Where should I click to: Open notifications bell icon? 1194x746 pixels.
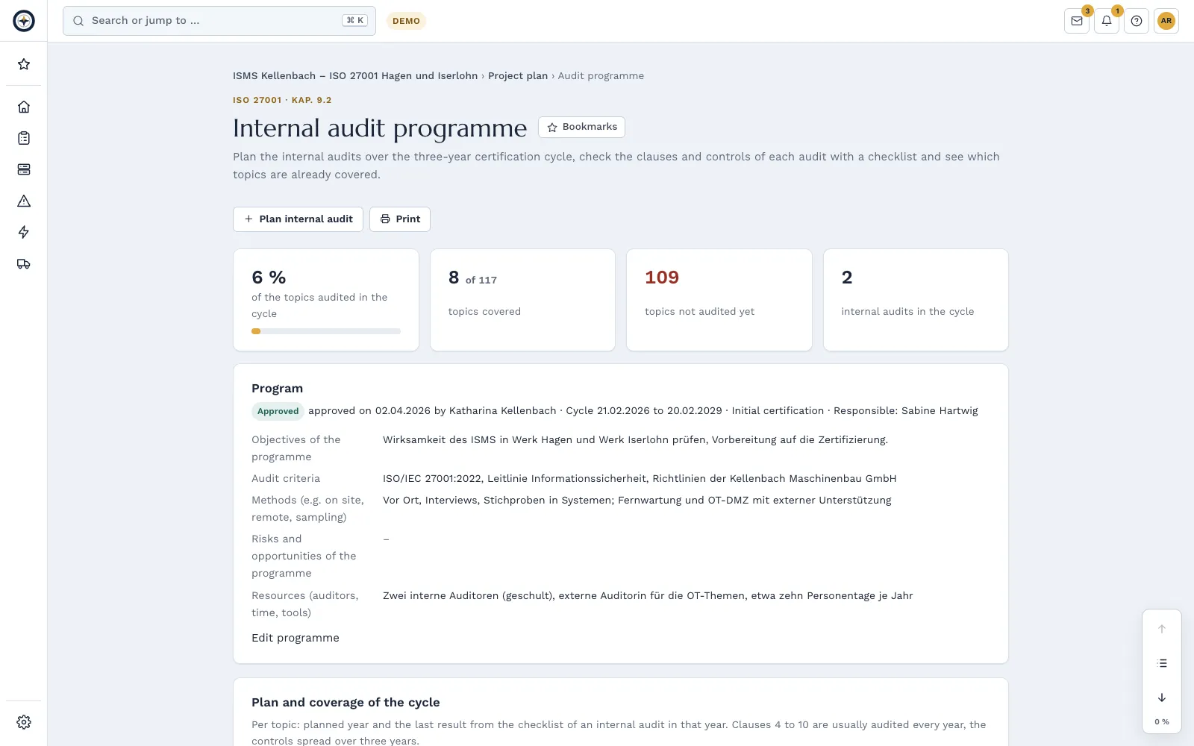click(x=1107, y=21)
